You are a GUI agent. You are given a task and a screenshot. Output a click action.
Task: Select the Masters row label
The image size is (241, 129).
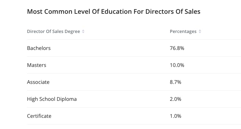37,65
